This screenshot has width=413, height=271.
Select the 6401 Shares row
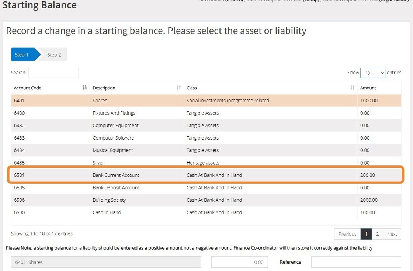100,101
